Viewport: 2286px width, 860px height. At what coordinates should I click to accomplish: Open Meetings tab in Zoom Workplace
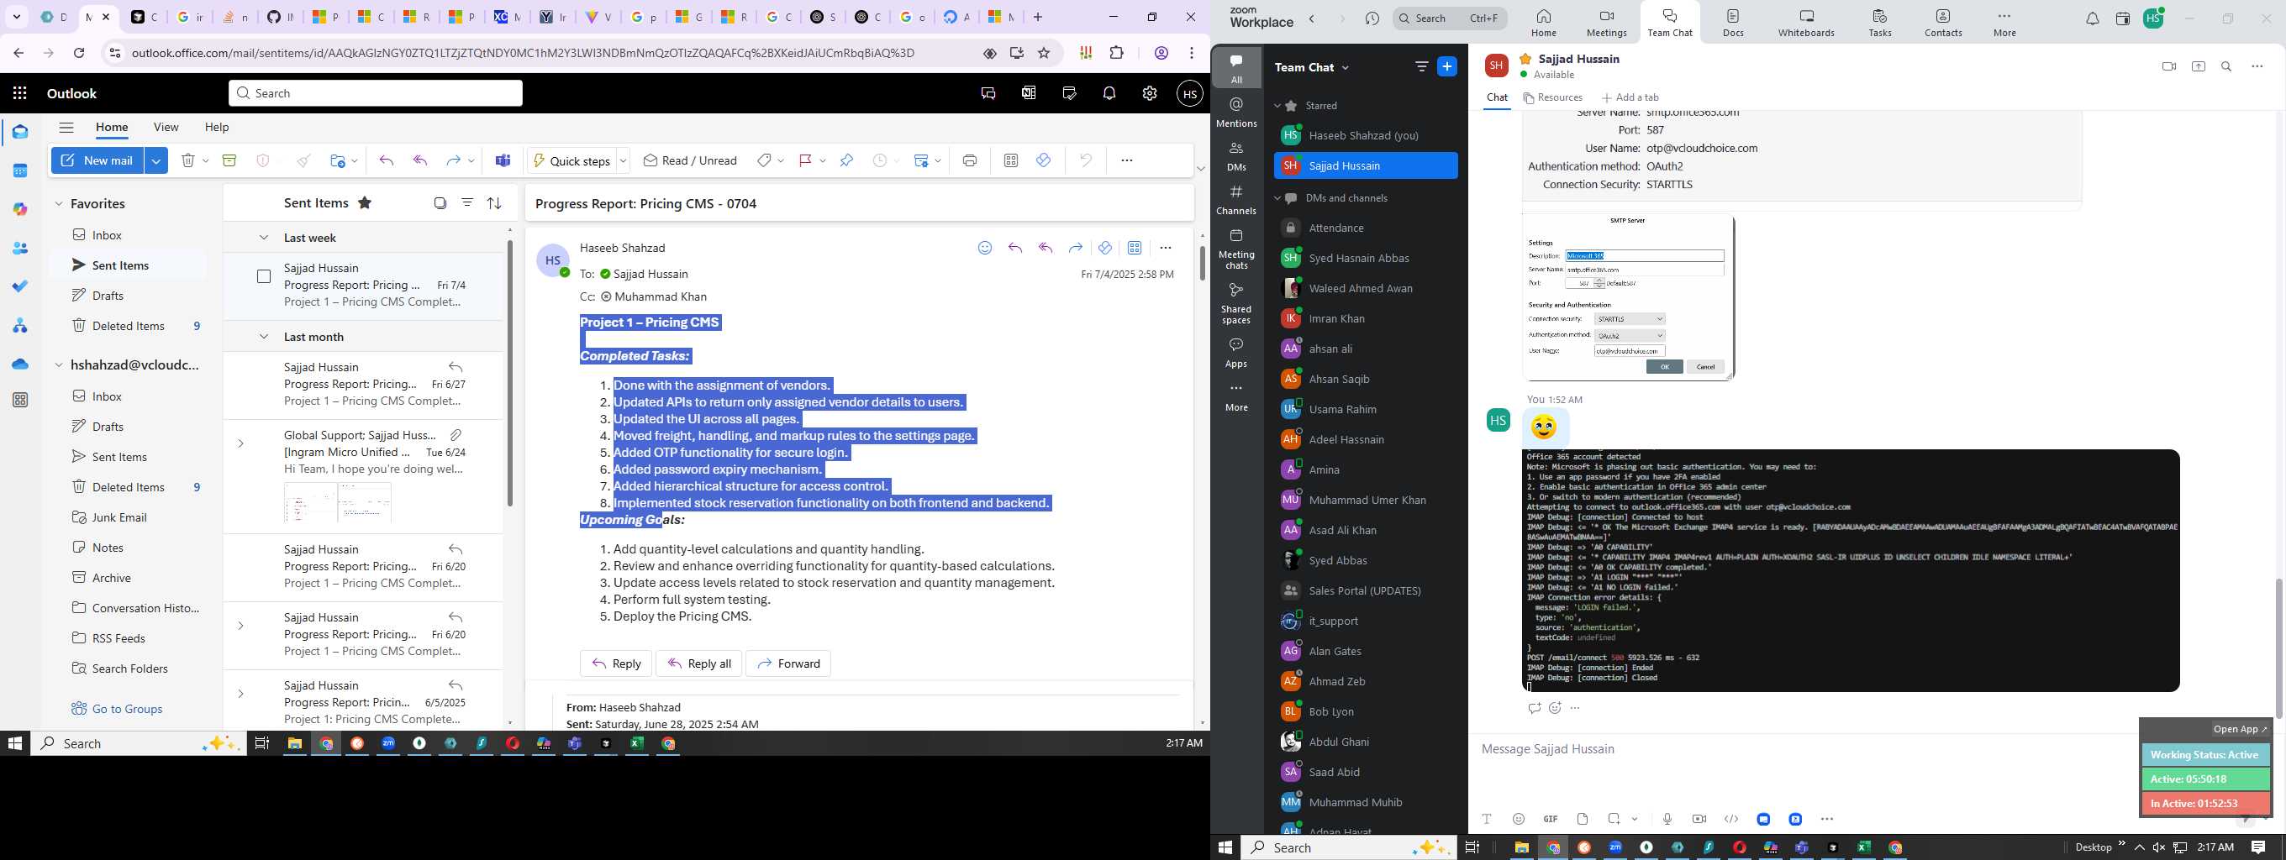[1606, 23]
